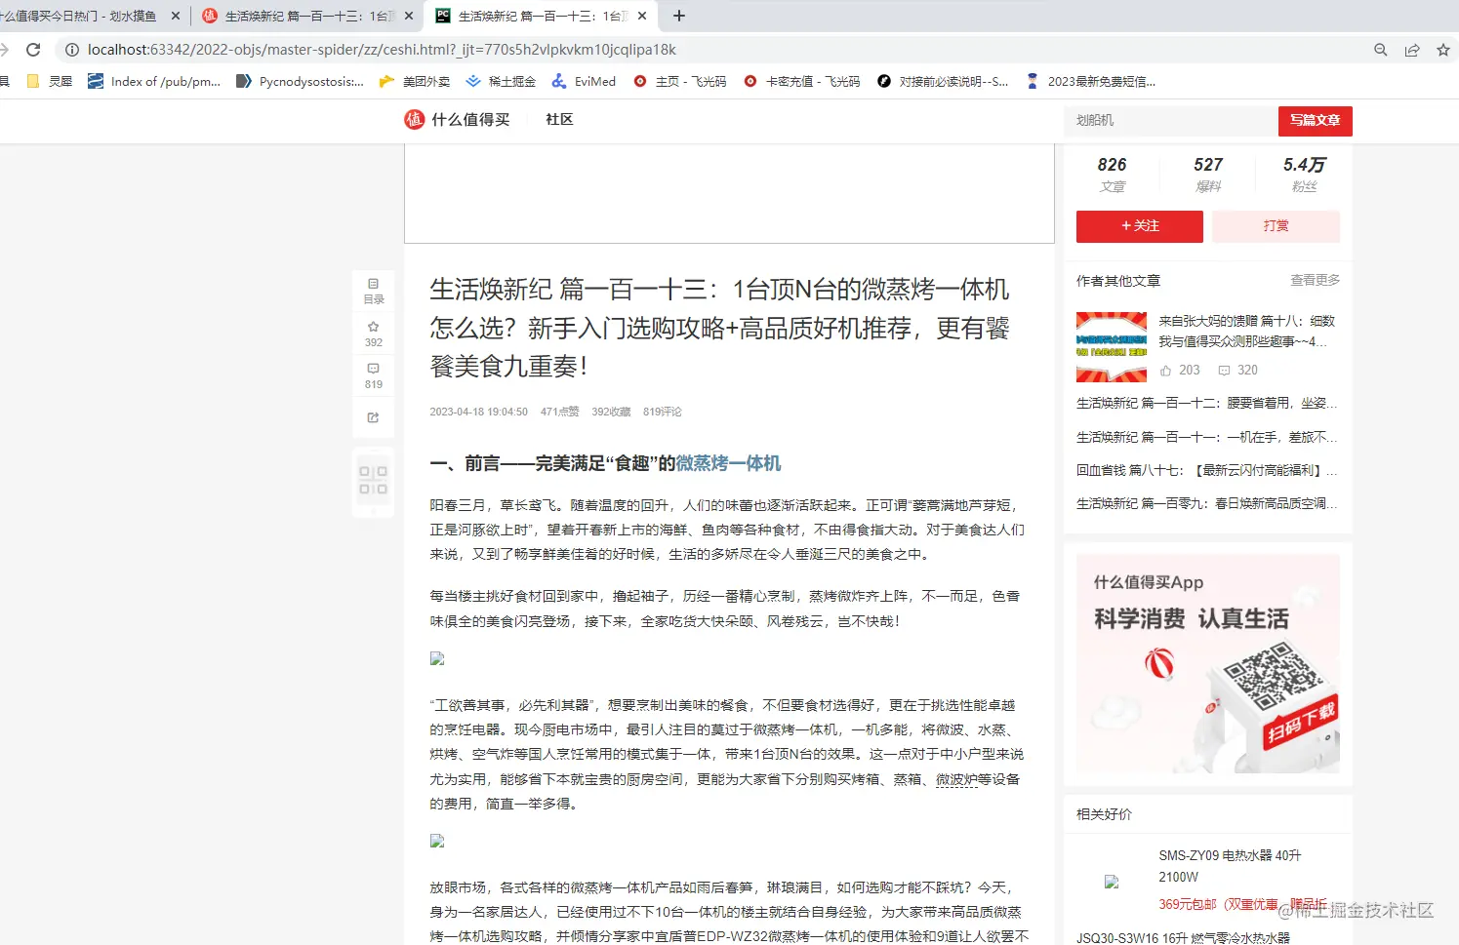
Task: Open site information icon beside the URL
Action: click(71, 50)
